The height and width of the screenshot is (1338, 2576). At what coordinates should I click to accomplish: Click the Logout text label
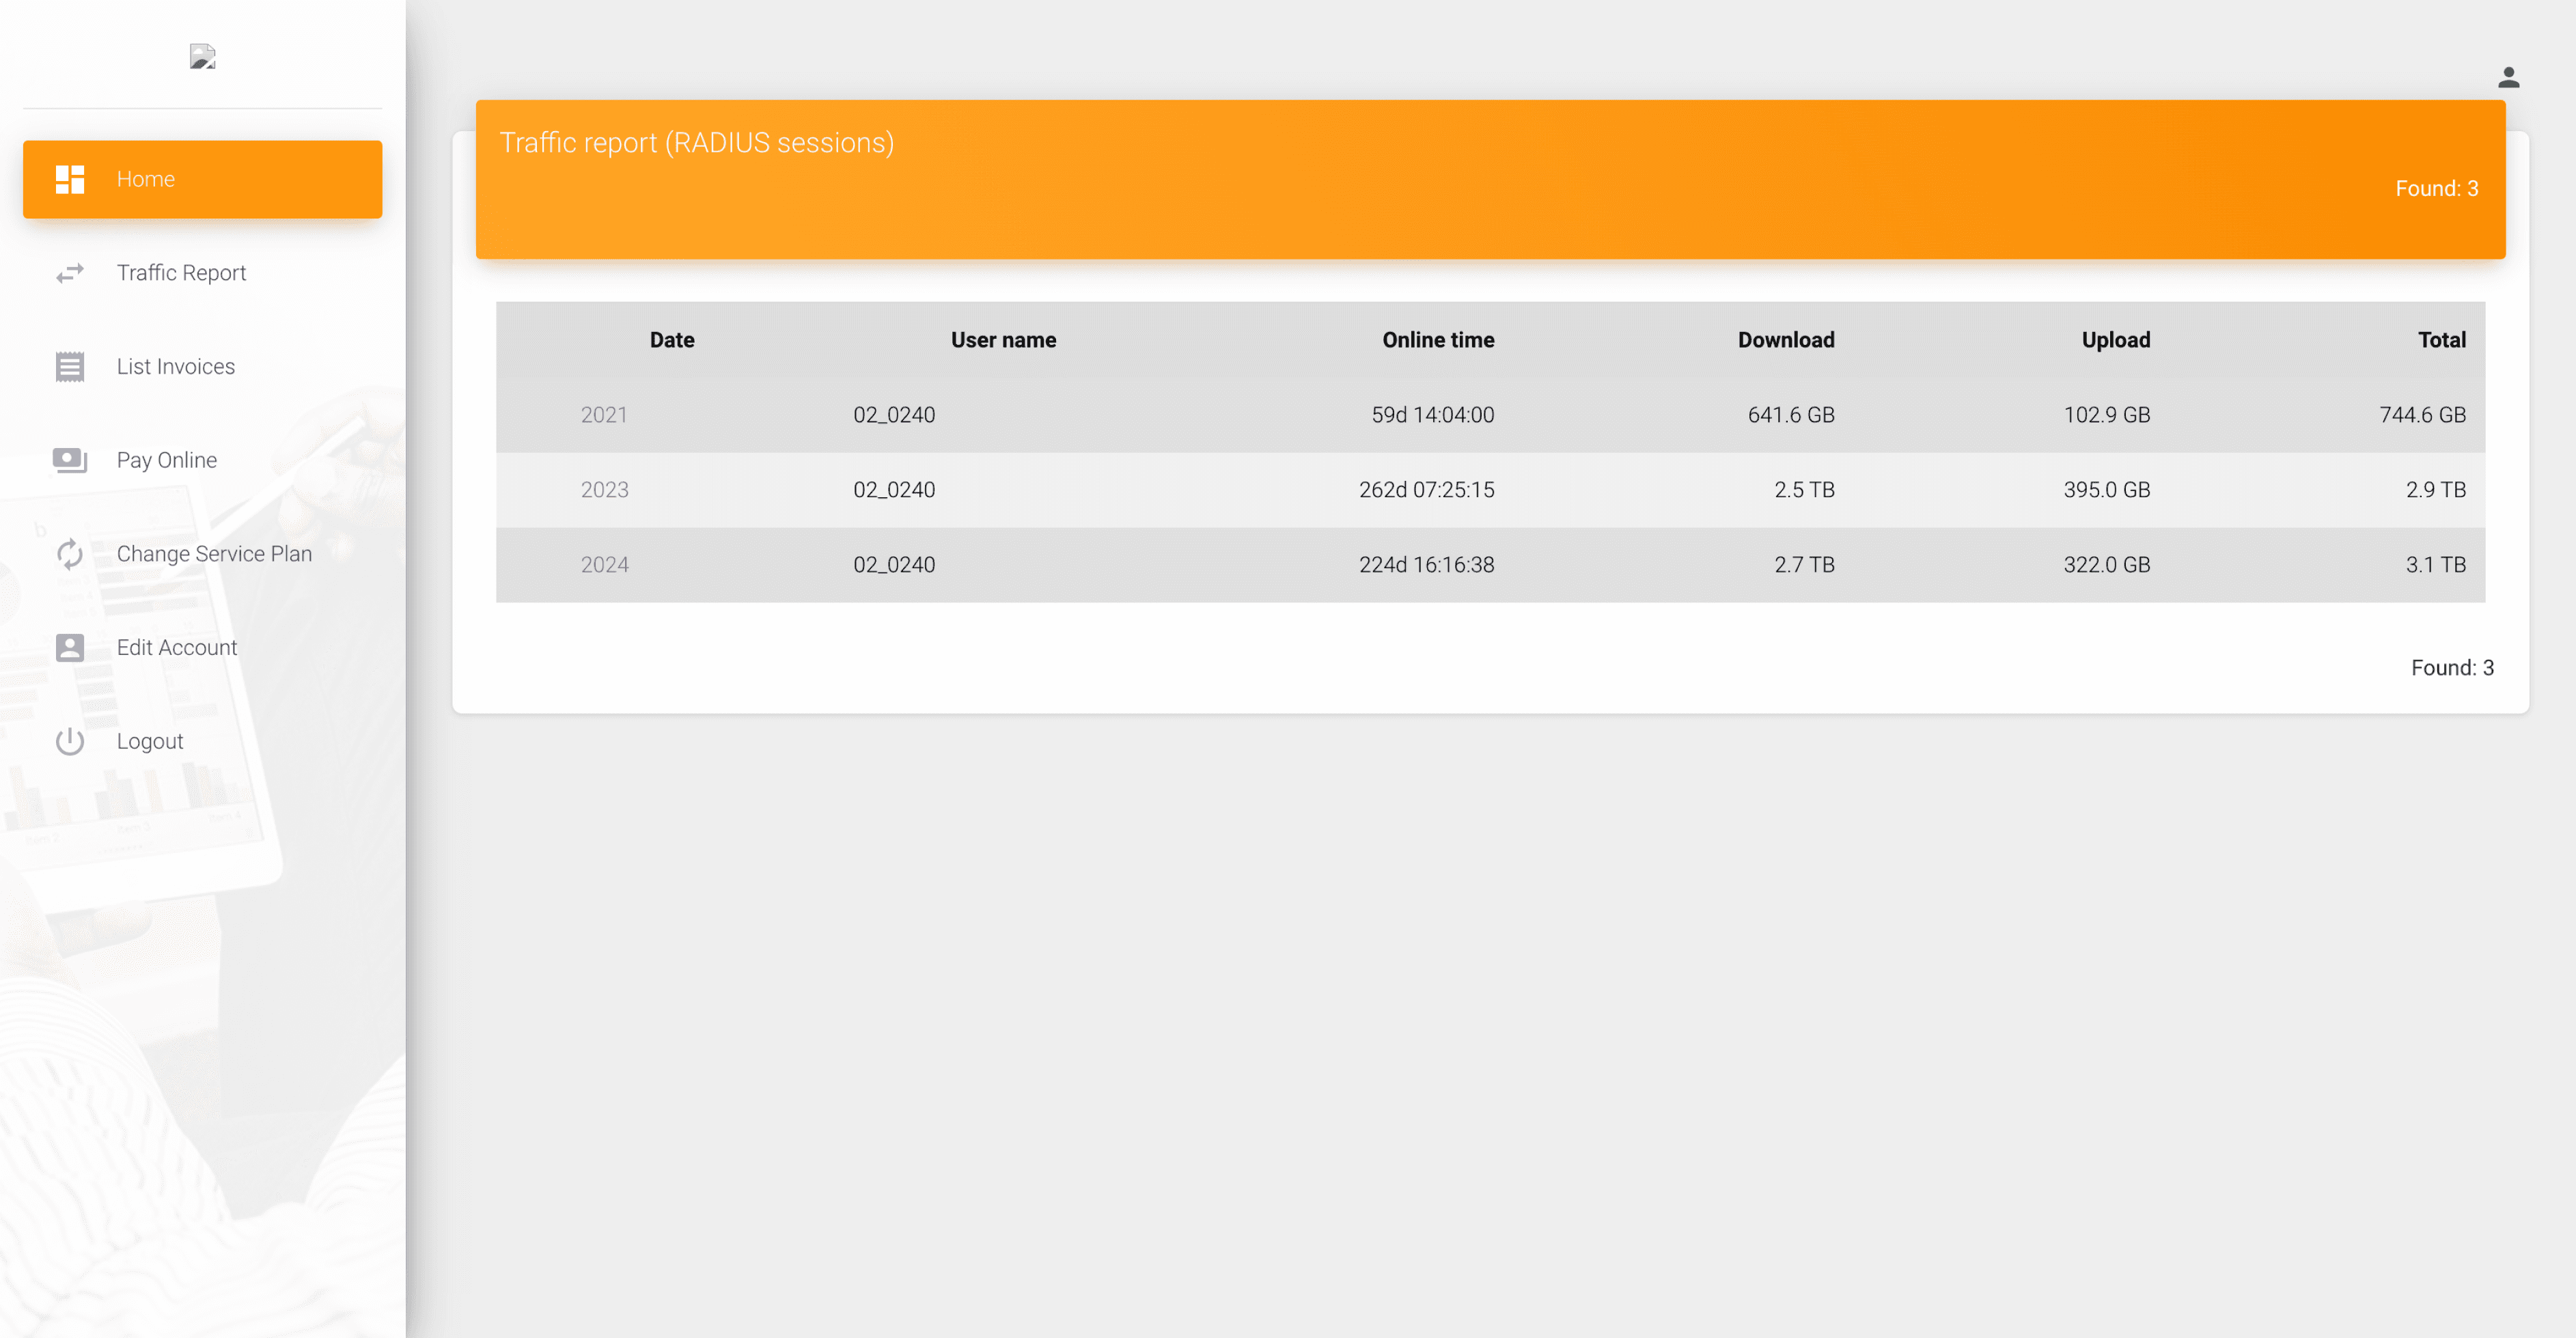pyautogui.click(x=150, y=741)
